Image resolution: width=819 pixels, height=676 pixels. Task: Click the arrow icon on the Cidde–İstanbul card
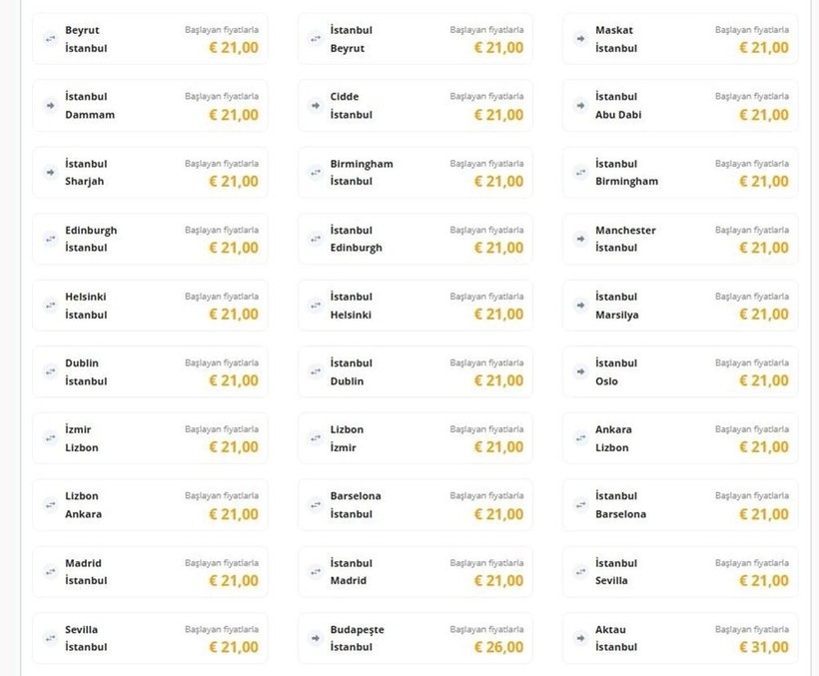click(316, 106)
